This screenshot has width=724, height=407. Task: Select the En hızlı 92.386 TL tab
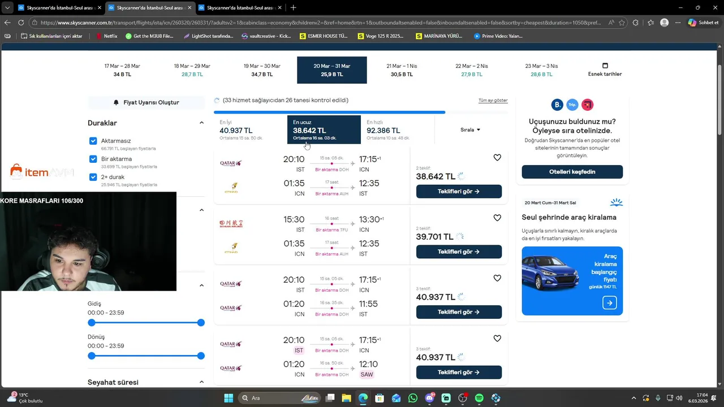398,130
